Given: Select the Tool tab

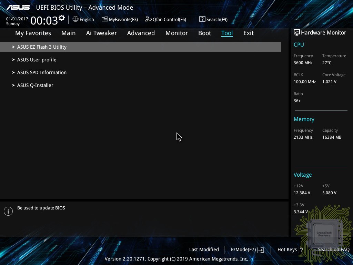Looking at the screenshot, I should [x=227, y=33].
